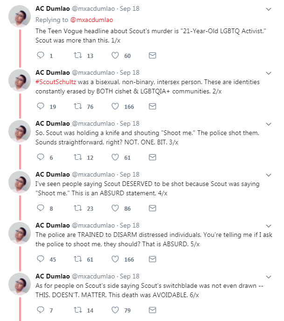Open the profile avatar beside the 5/x tweet
Viewport: 284px width, 321px height.
[x=20, y=233]
